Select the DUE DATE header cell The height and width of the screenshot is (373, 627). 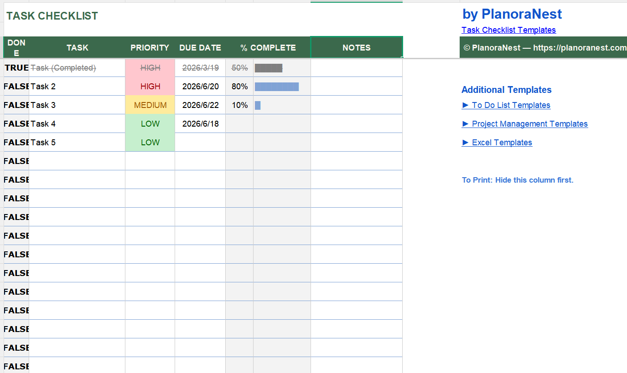(200, 47)
